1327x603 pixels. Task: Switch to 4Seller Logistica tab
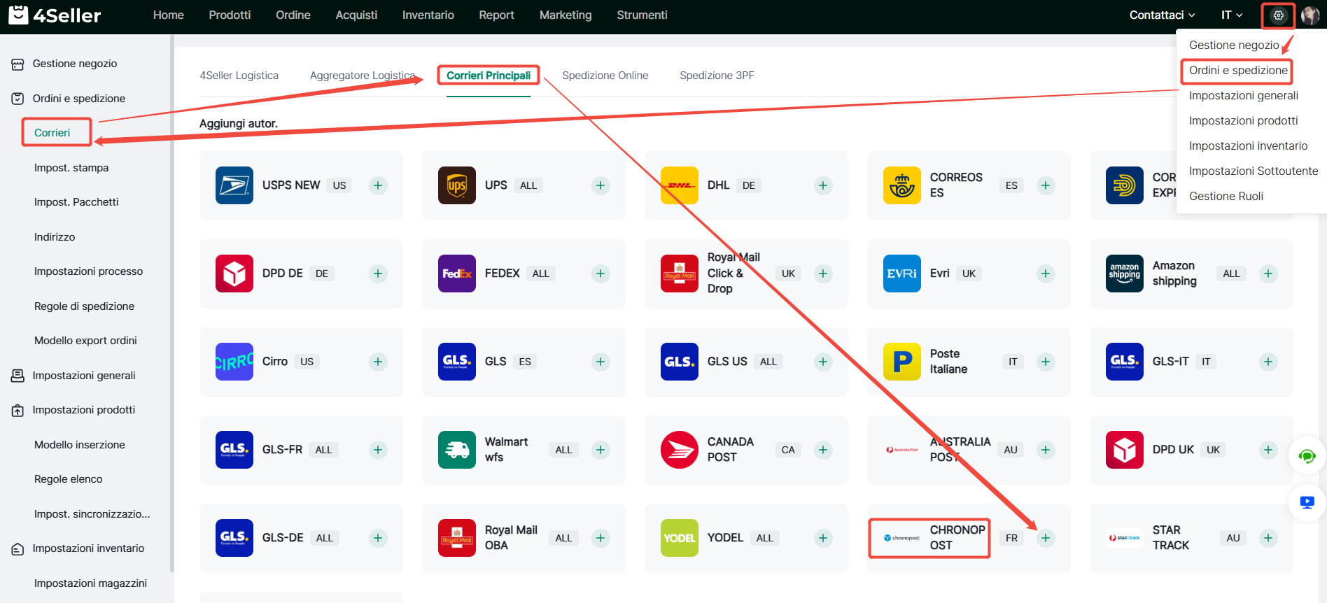tap(239, 76)
